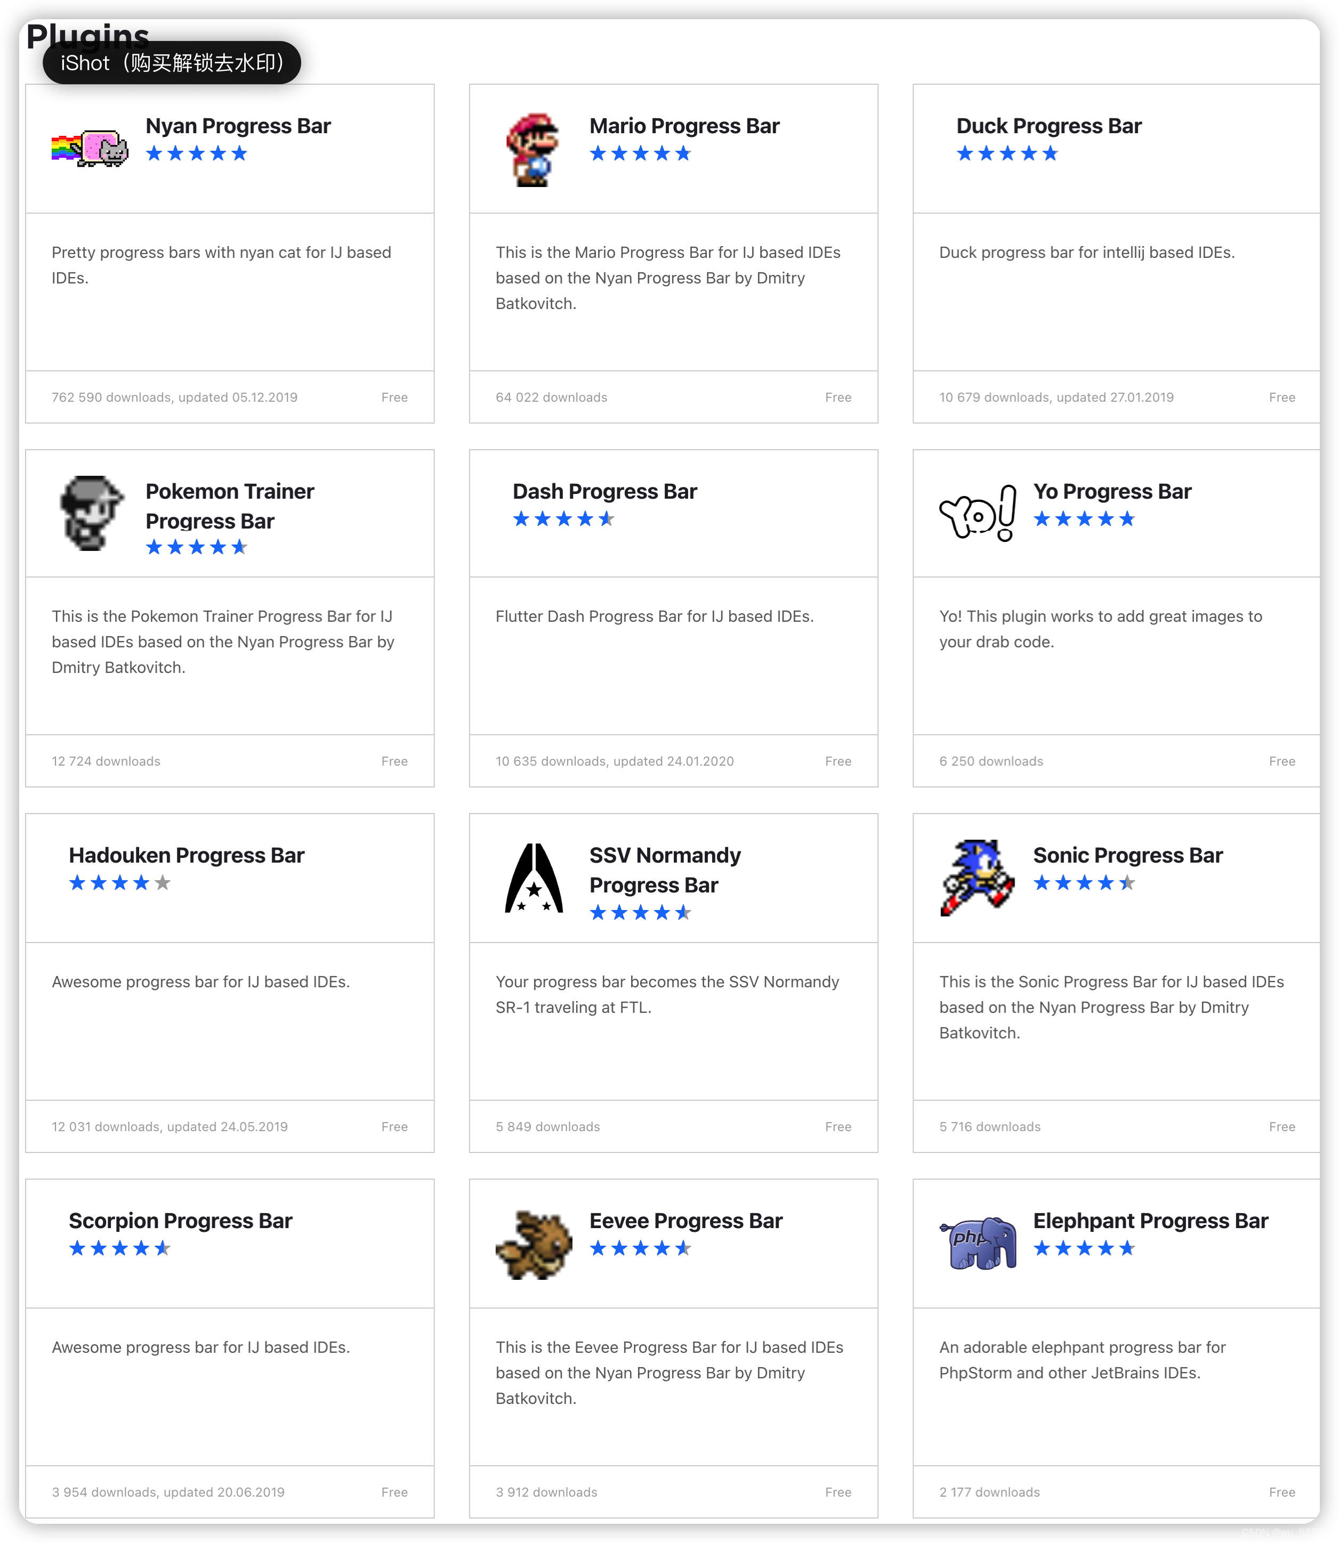Click the Mario pixel character icon
Image resolution: width=1339 pixels, height=1543 pixels.
point(533,150)
